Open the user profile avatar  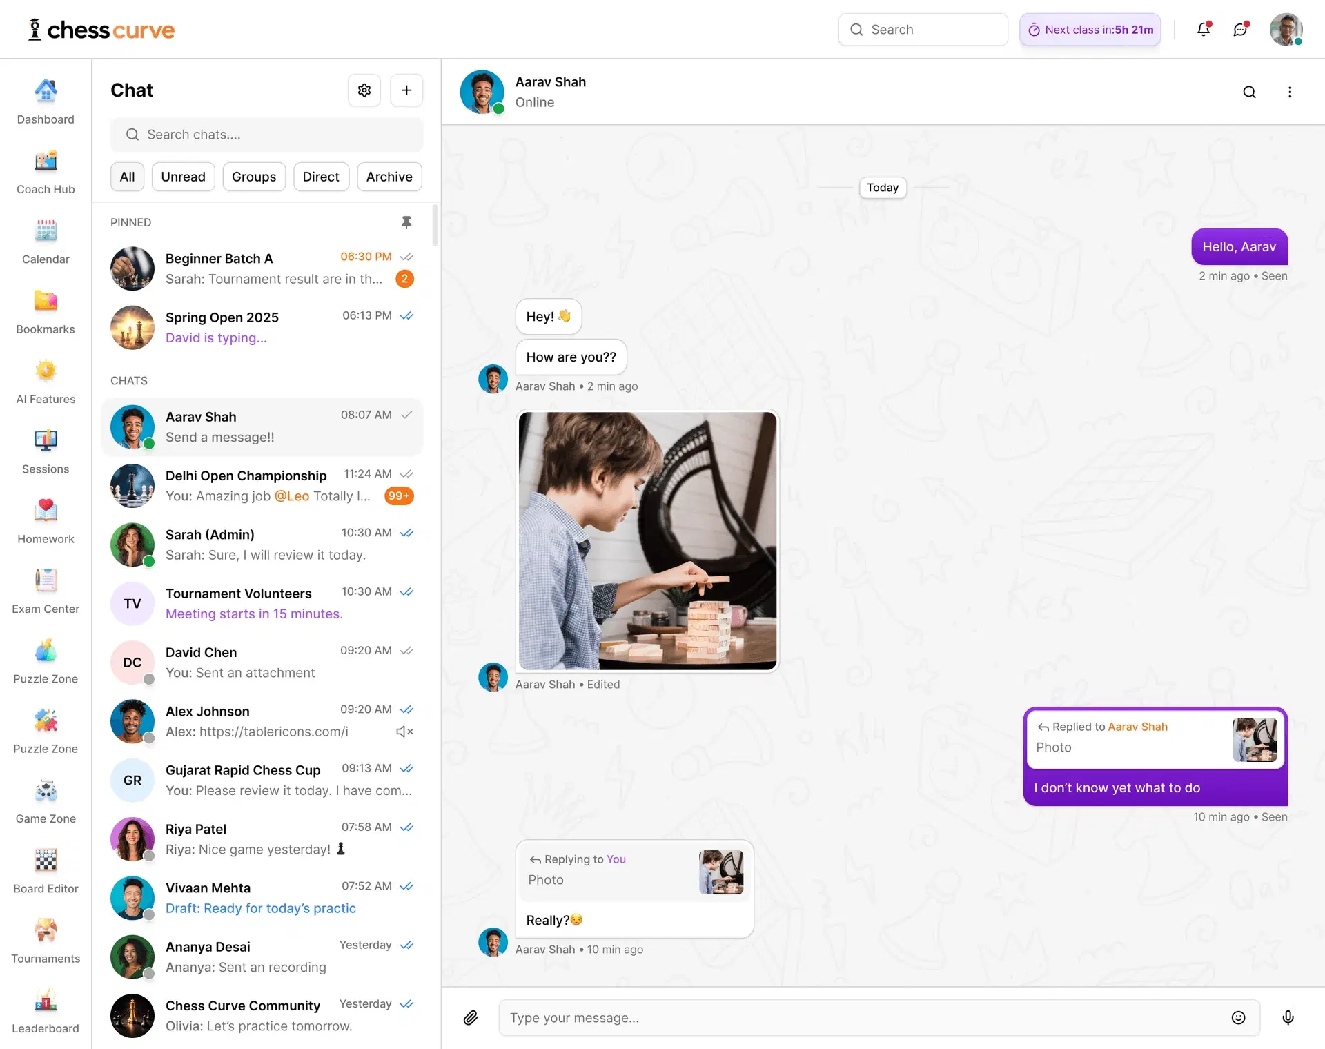point(1286,29)
